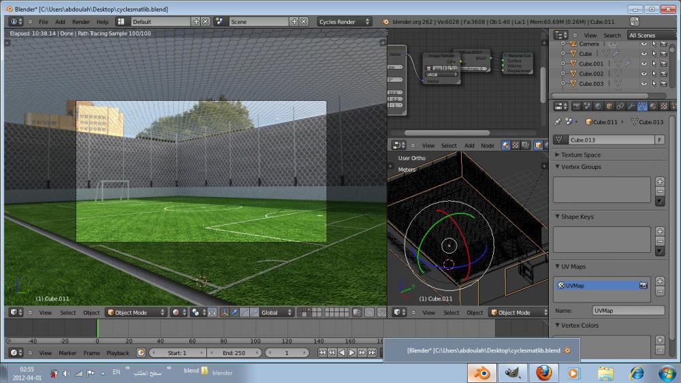Viewport: 681px width, 383px height.
Task: Click the Fake User F button
Action: point(660,140)
